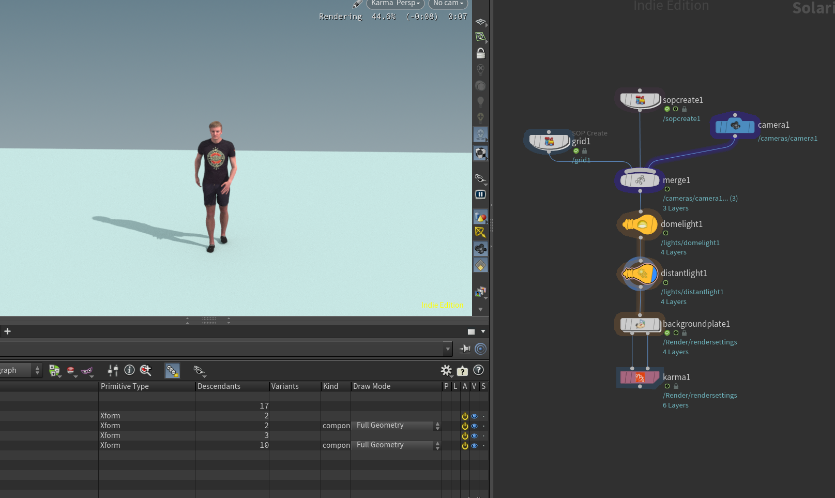Select the camera1 node

click(735, 126)
